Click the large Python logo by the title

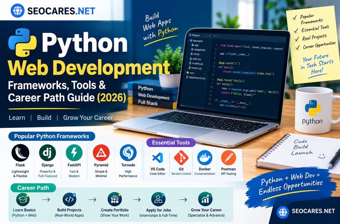coord(22,42)
